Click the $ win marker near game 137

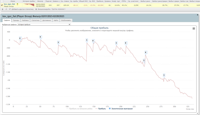(x=87, y=40)
